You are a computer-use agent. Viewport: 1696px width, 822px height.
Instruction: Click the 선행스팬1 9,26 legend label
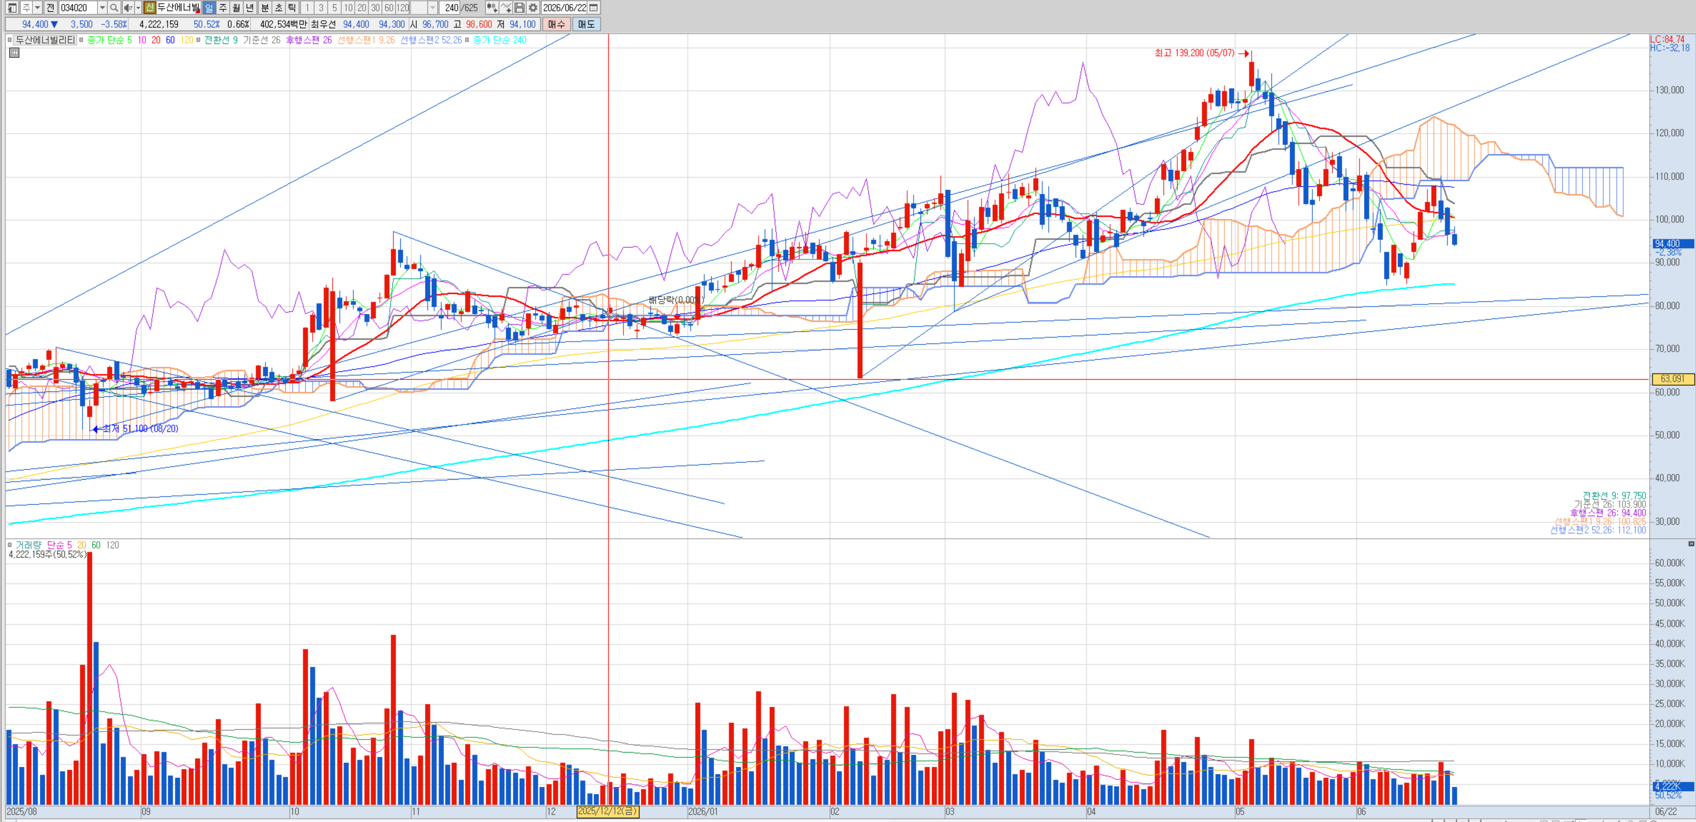pos(366,40)
